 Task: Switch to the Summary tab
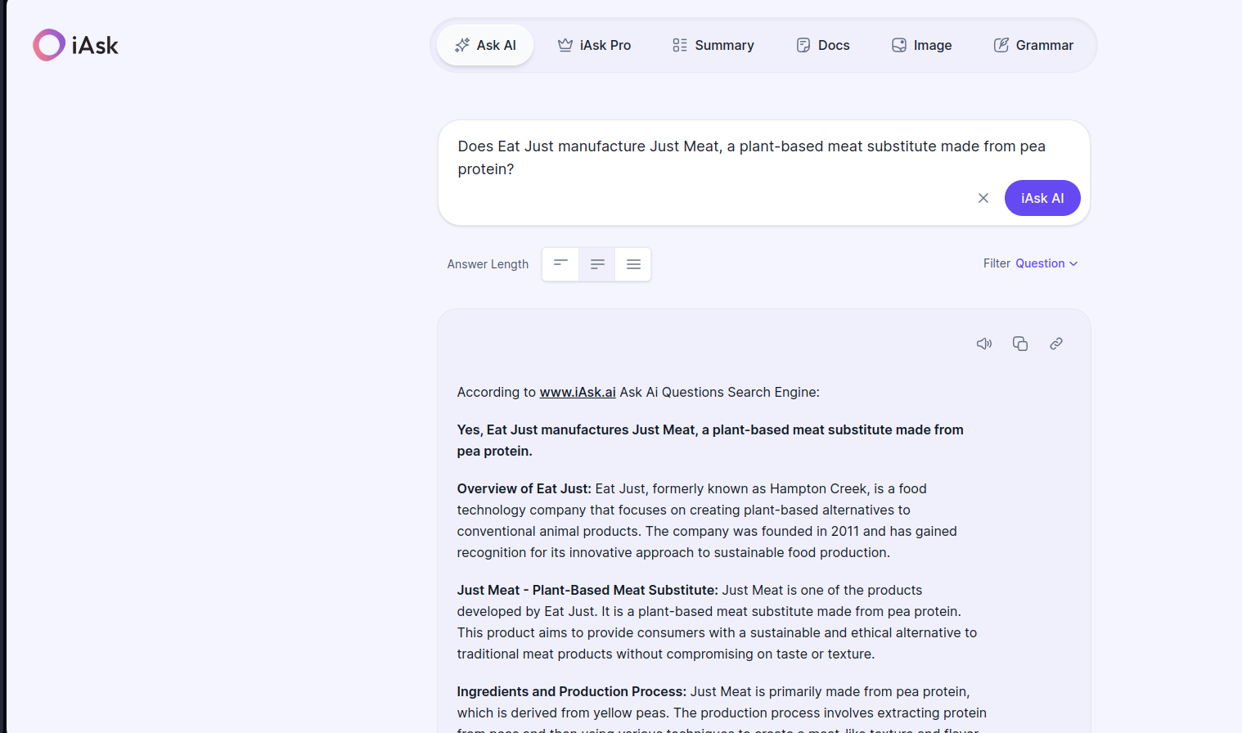(713, 45)
